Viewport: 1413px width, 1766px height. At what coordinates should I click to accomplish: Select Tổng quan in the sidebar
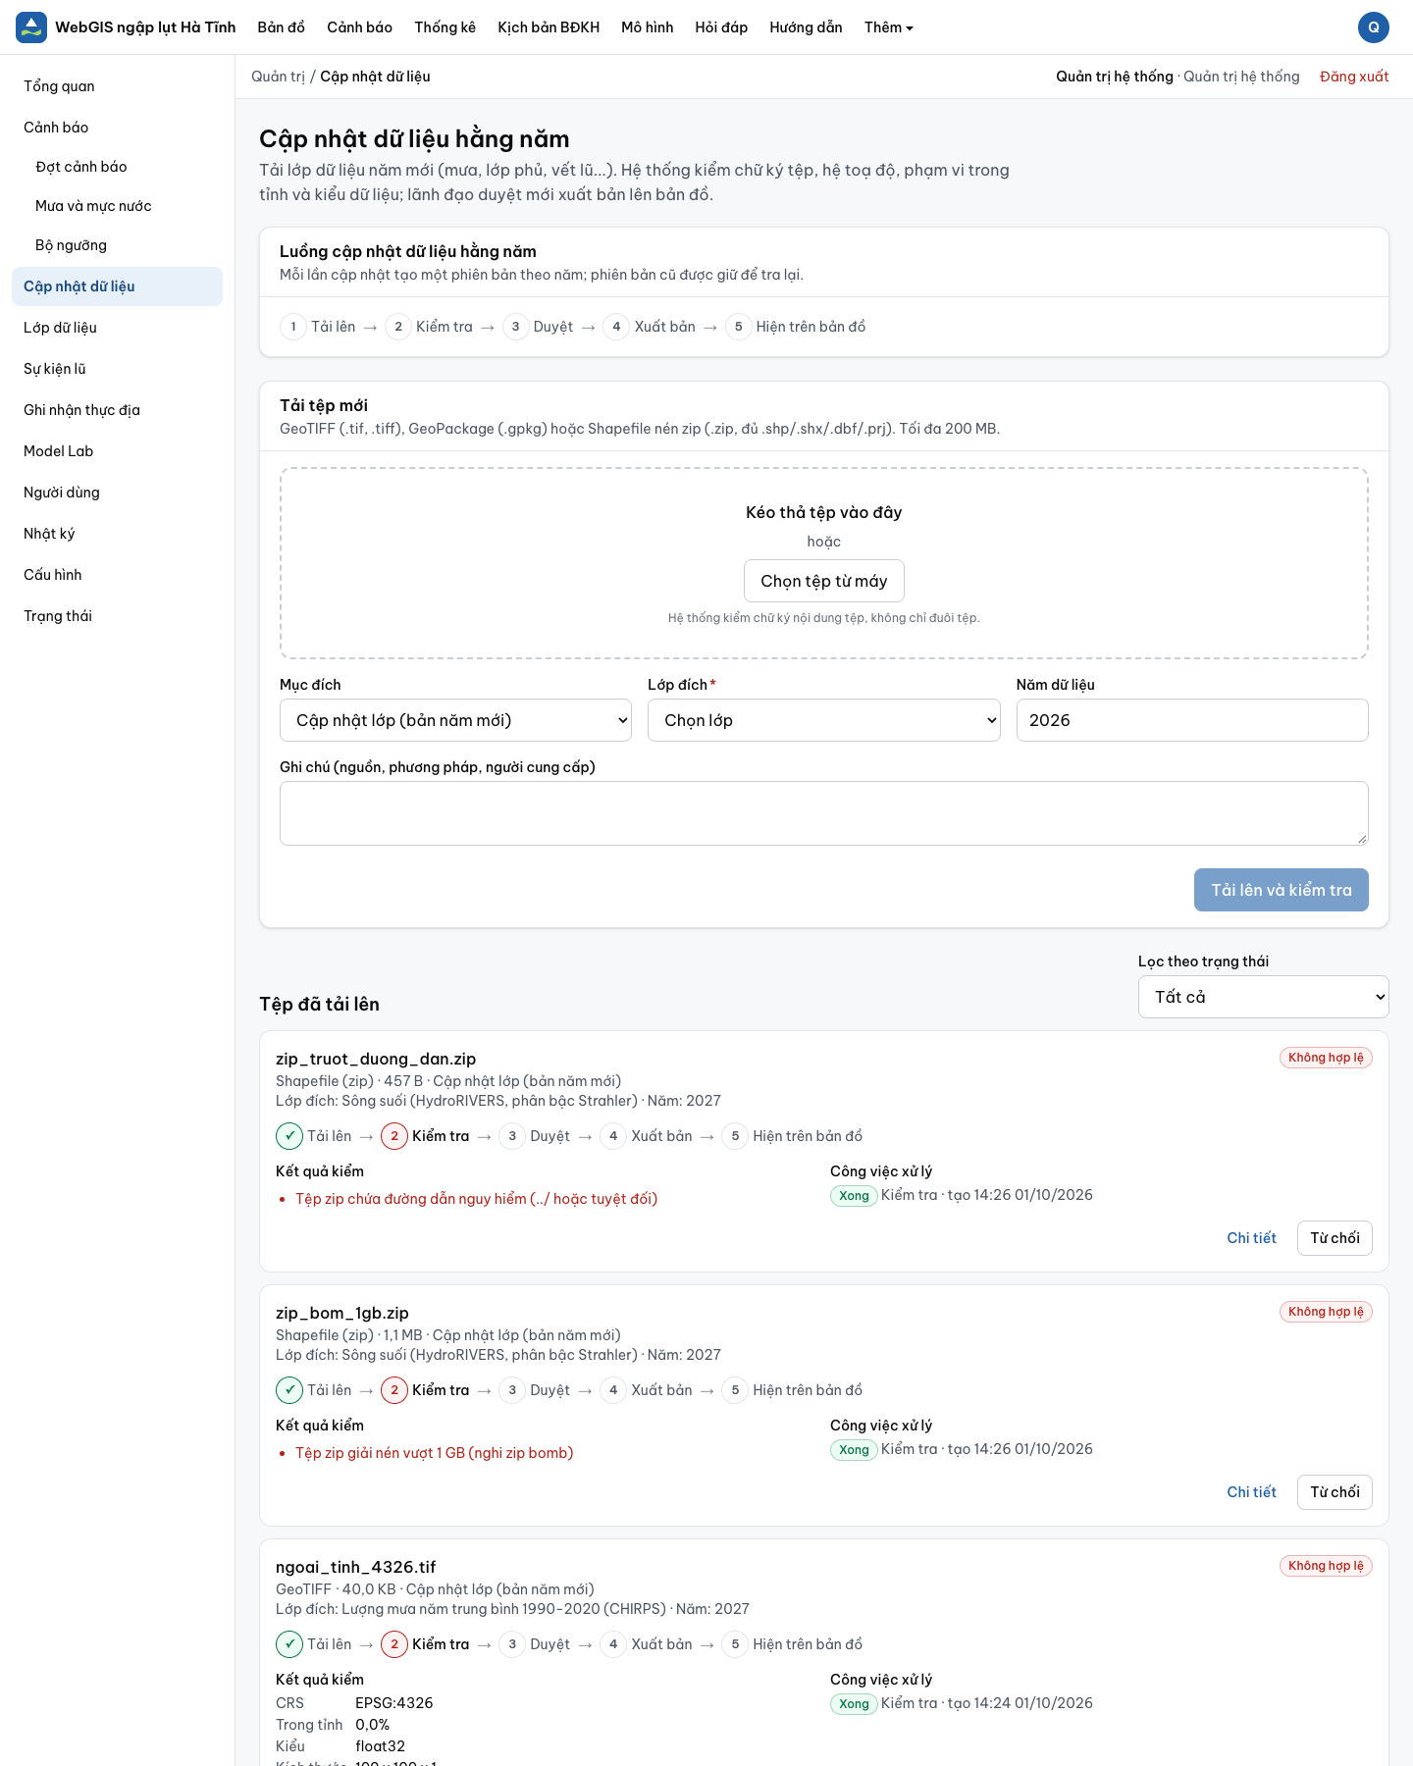(x=117, y=86)
